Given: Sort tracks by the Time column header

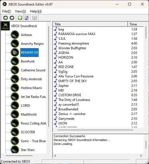Looking at the screenshot, I should (136, 24).
